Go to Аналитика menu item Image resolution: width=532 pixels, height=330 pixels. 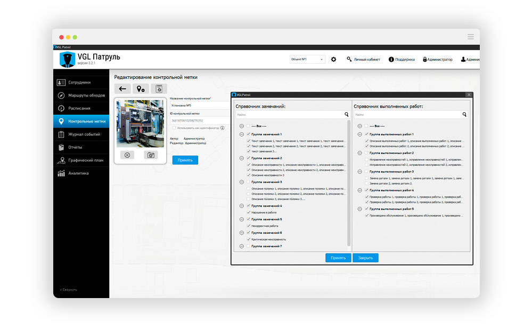(x=81, y=174)
